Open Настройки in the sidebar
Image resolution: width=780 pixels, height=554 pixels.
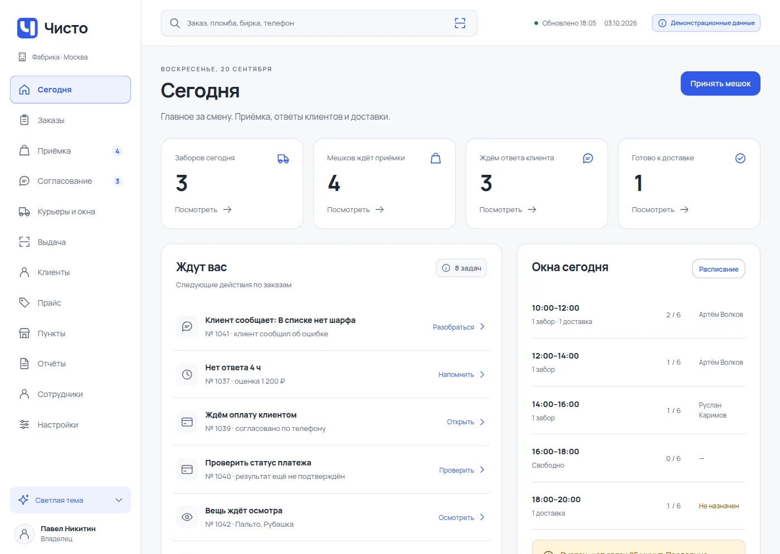tap(70, 425)
